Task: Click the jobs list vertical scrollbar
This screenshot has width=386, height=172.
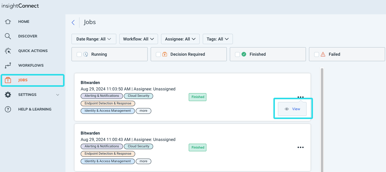Action: 322,120
